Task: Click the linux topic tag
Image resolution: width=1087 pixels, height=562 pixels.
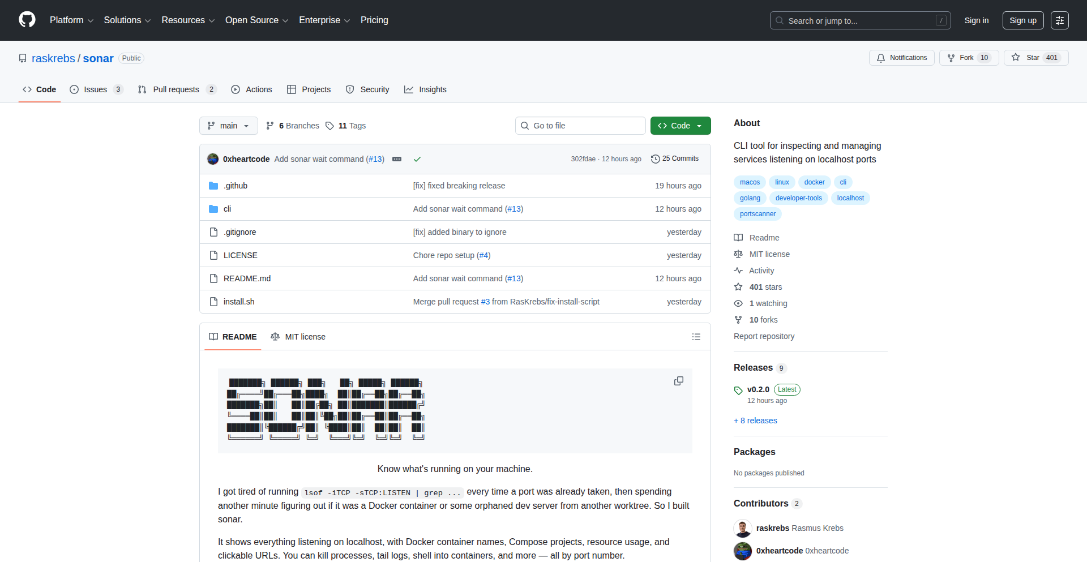Action: pos(782,182)
